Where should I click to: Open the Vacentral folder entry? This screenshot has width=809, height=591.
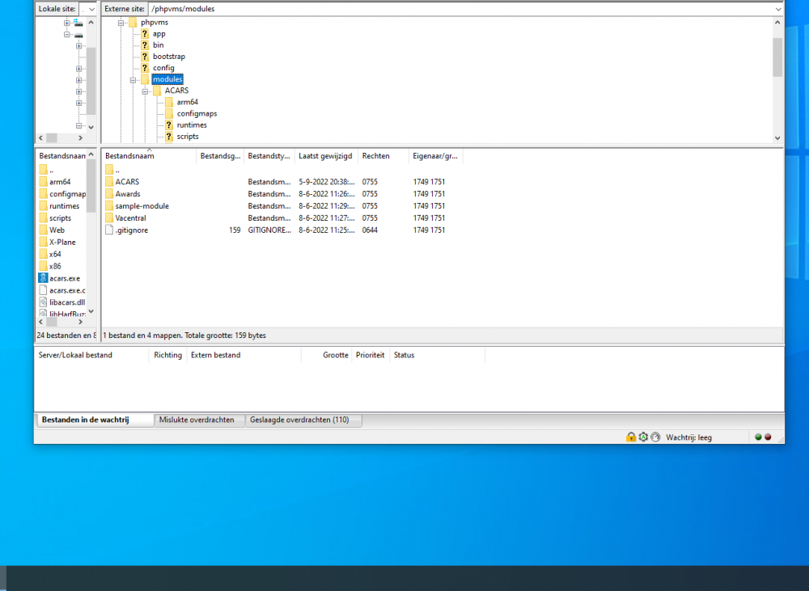[x=132, y=218]
